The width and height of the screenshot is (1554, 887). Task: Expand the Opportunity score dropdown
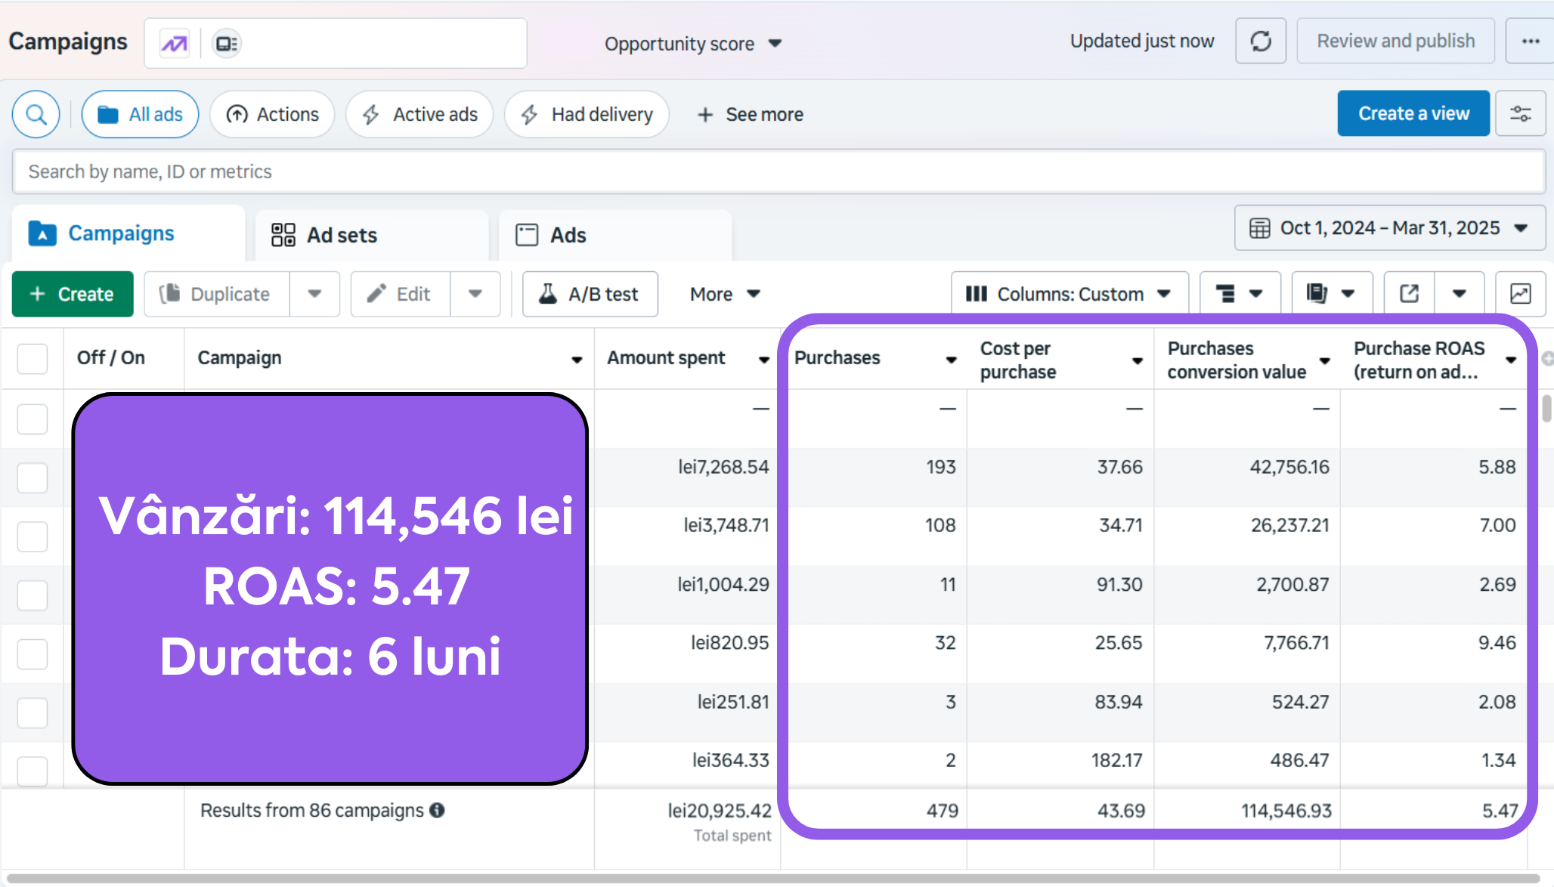click(x=693, y=44)
